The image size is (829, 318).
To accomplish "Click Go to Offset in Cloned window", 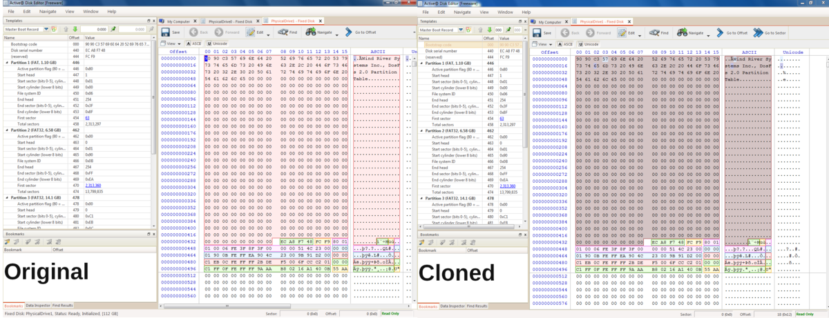I will pos(732,32).
